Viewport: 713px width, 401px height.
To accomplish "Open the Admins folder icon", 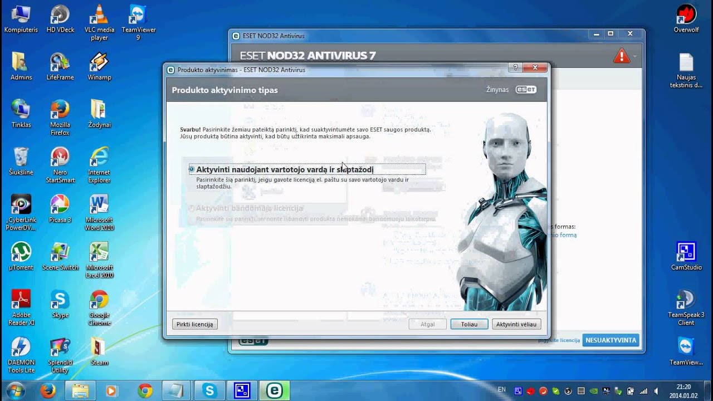I will tap(21, 67).
